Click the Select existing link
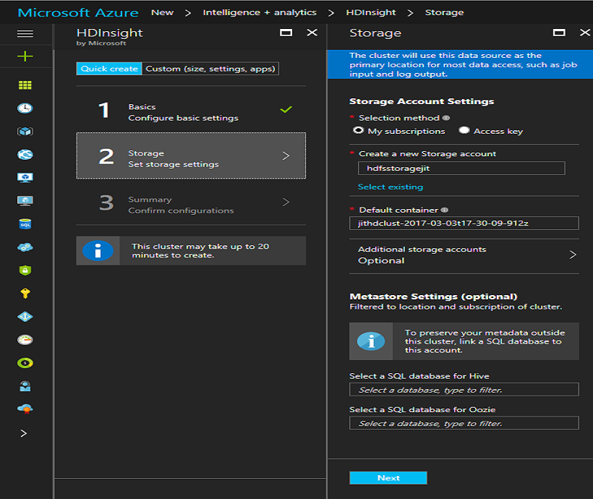593x499 pixels. point(391,187)
